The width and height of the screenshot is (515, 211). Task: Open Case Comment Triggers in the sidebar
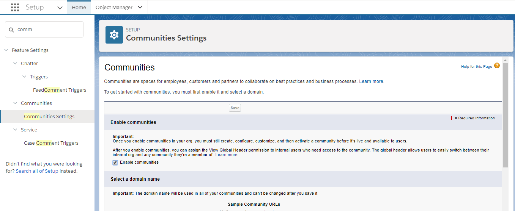click(x=51, y=143)
